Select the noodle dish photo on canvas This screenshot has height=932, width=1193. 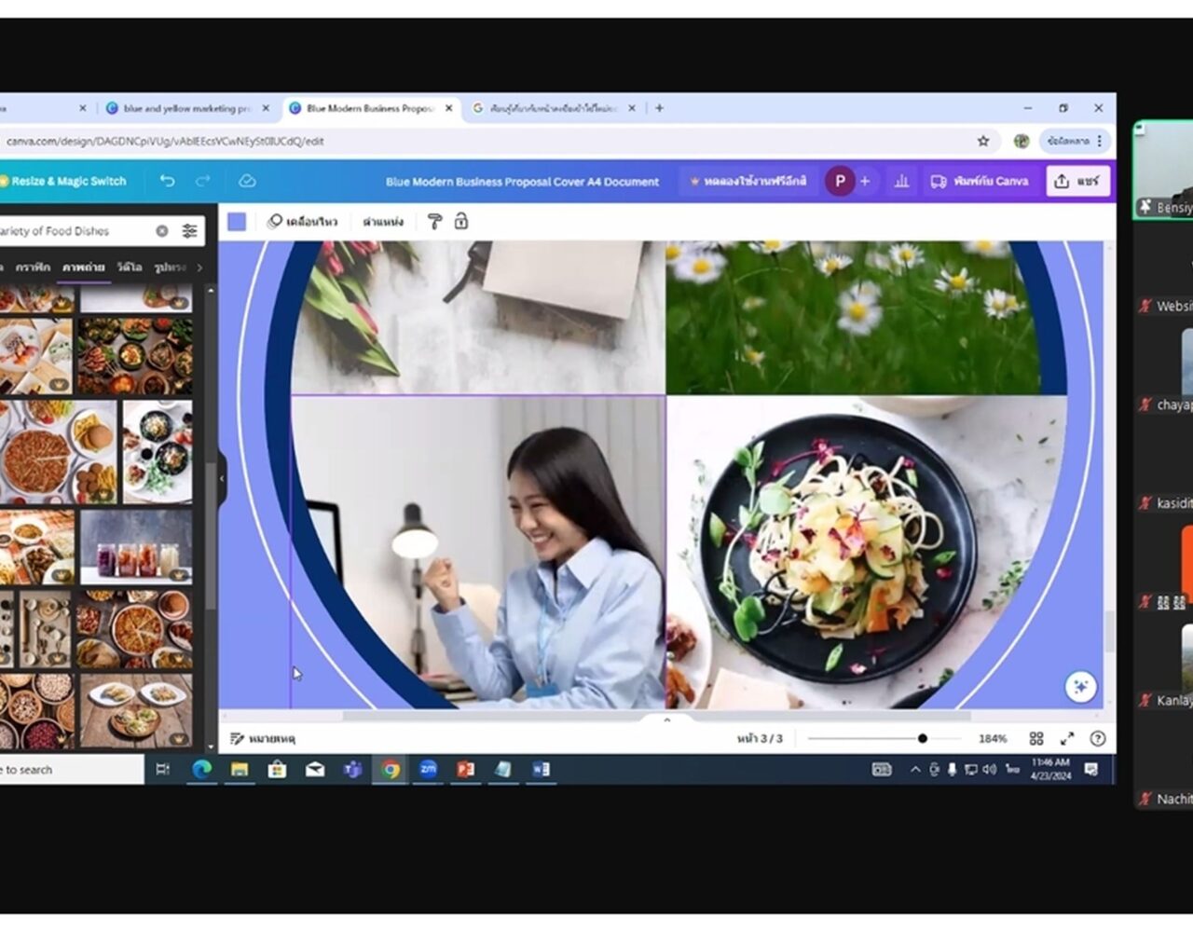click(x=867, y=552)
